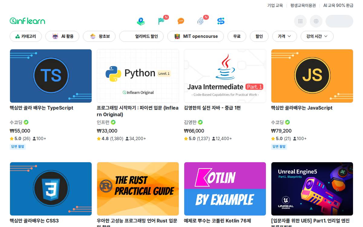This screenshot has height=227, width=363.
Task: Toggle the 무료 filter chip
Action: coord(237,36)
